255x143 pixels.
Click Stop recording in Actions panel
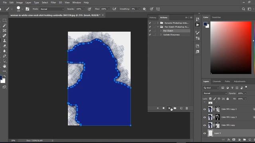[158, 108]
